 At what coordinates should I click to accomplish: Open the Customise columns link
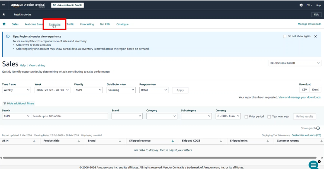306,135
